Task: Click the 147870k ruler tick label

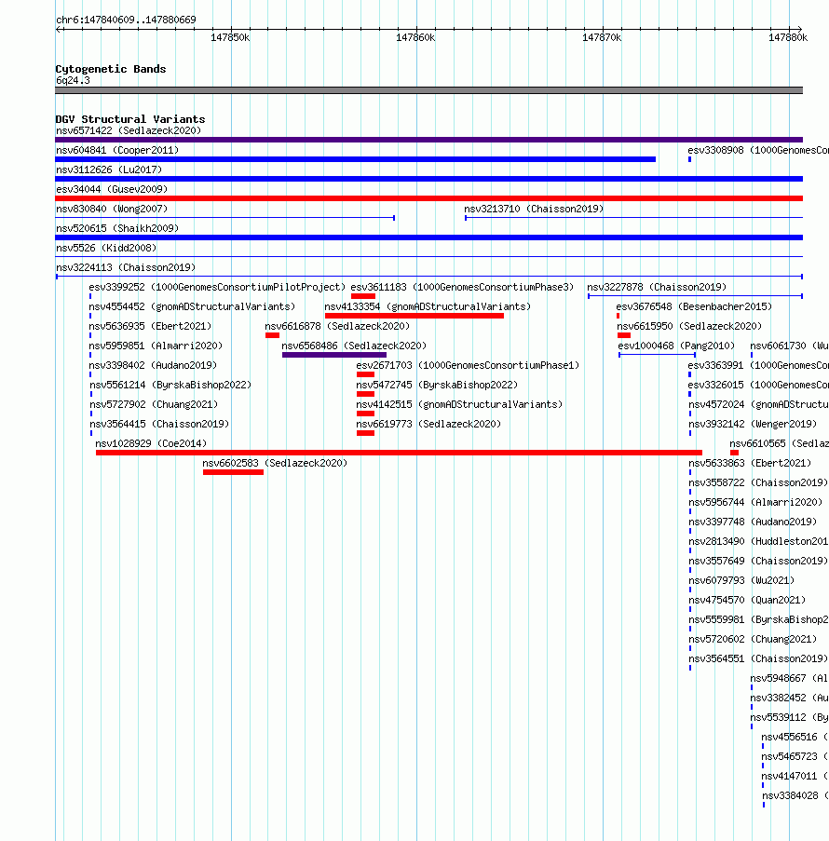Action: tap(602, 37)
